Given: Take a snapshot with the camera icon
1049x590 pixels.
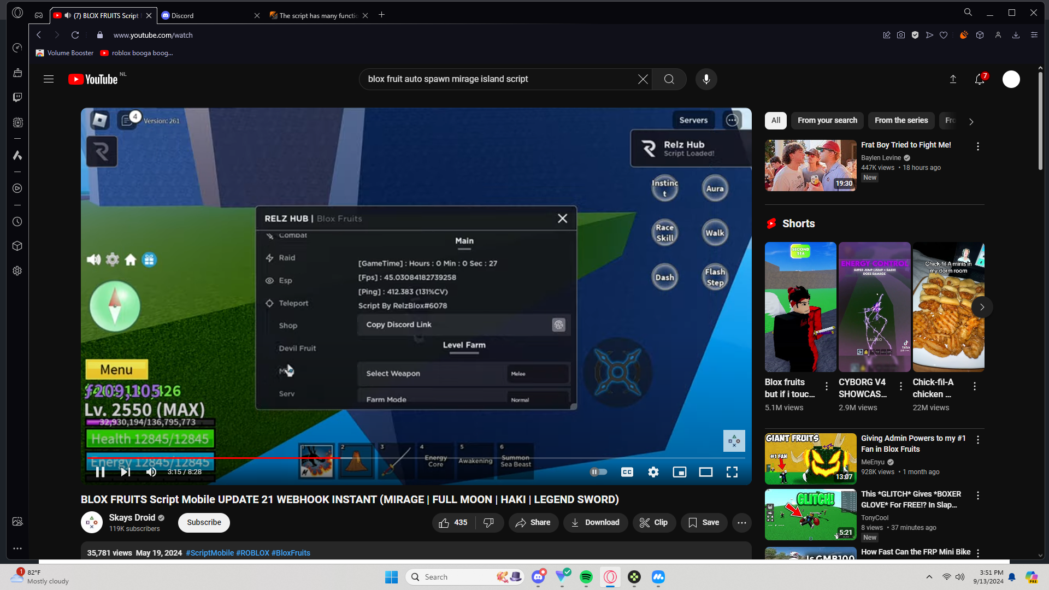Looking at the screenshot, I should tap(901, 35).
